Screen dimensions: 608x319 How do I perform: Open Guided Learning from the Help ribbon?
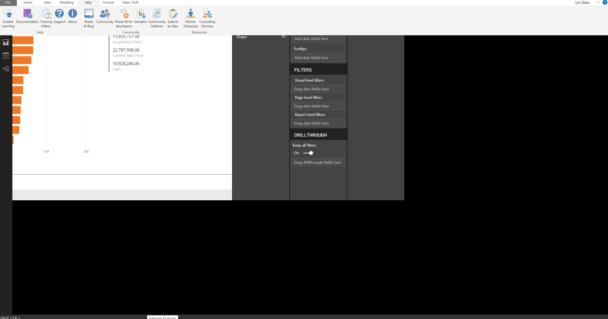point(8,18)
